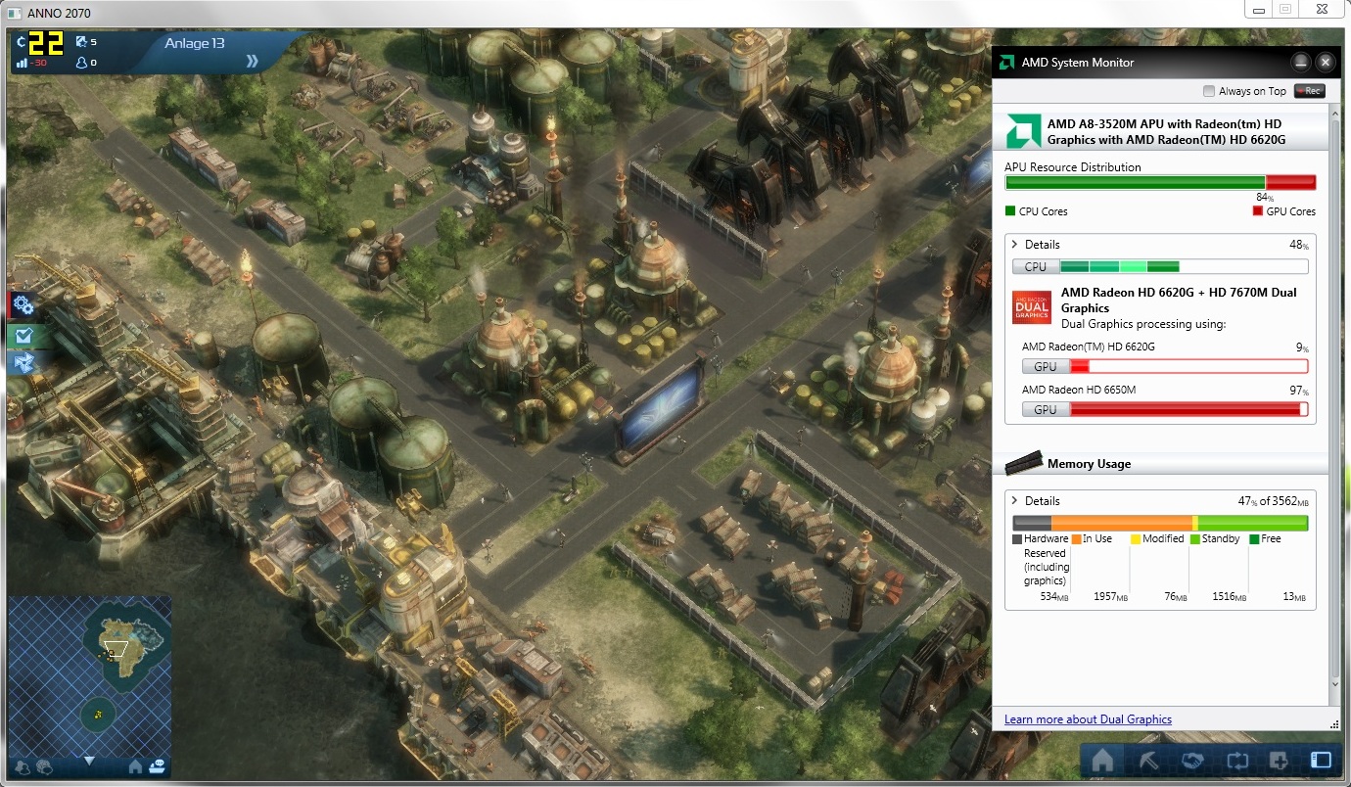1351x787 pixels.
Task: Click the Standby light-green legend swatch
Action: tap(1194, 539)
